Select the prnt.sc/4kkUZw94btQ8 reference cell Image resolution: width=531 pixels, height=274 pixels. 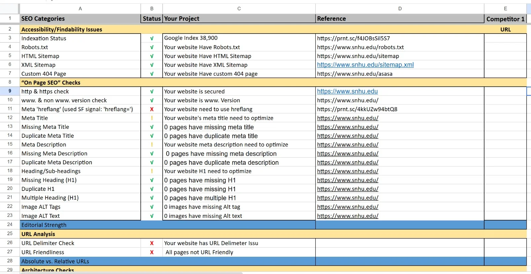pyautogui.click(x=400, y=109)
